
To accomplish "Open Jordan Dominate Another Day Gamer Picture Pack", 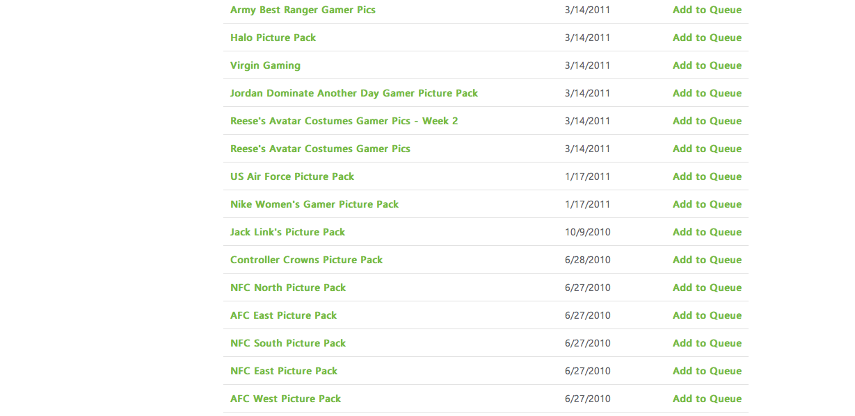I will [354, 93].
